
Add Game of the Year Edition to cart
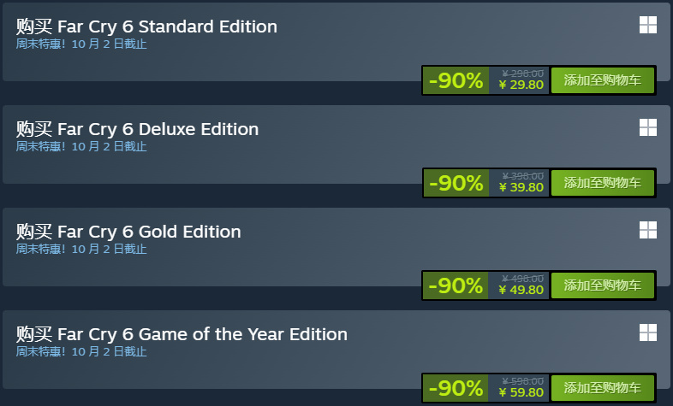pos(602,388)
